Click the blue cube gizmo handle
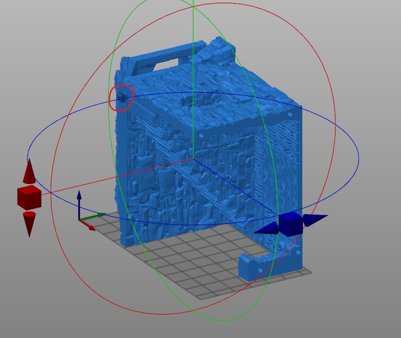 pyautogui.click(x=291, y=224)
